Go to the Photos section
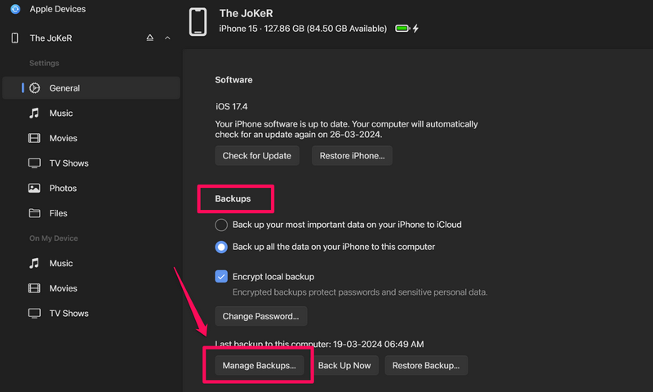 point(62,189)
